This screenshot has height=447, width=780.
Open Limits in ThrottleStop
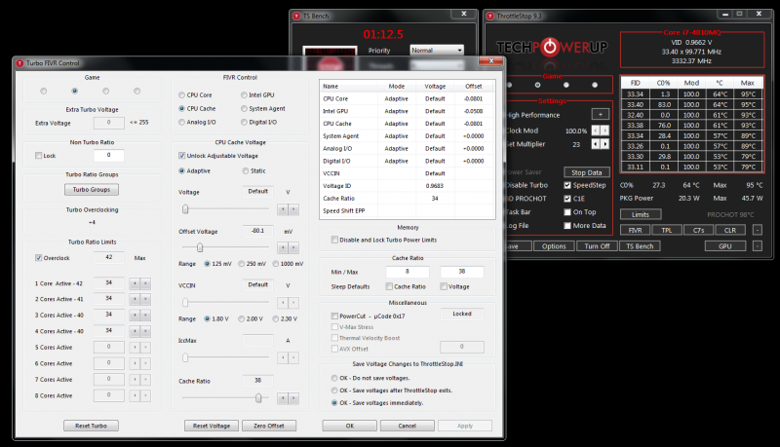click(x=641, y=214)
